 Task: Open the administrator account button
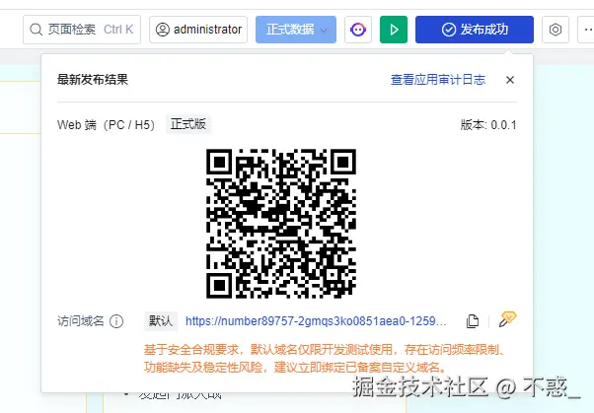click(x=198, y=30)
